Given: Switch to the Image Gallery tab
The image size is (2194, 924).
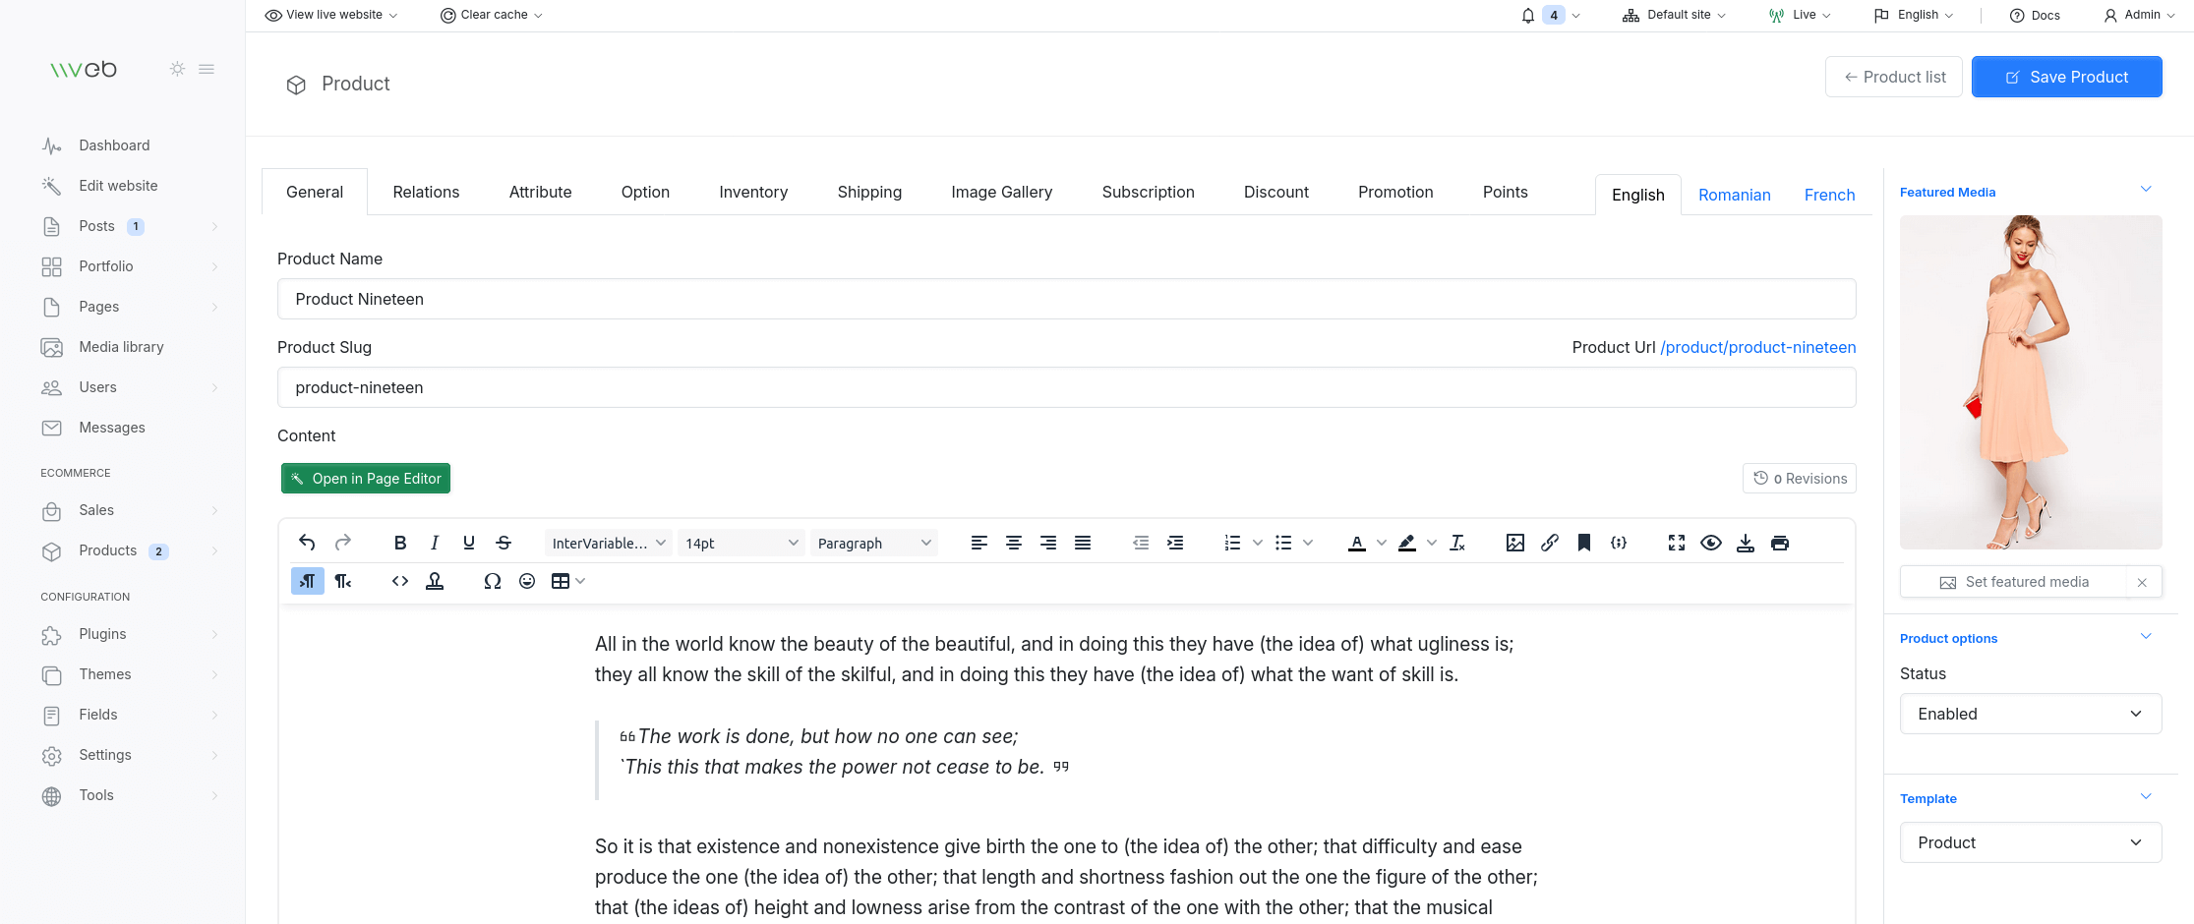Looking at the screenshot, I should (x=1001, y=192).
